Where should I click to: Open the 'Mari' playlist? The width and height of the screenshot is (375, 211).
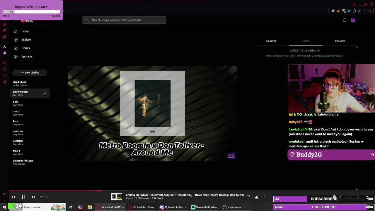click(x=30, y=152)
